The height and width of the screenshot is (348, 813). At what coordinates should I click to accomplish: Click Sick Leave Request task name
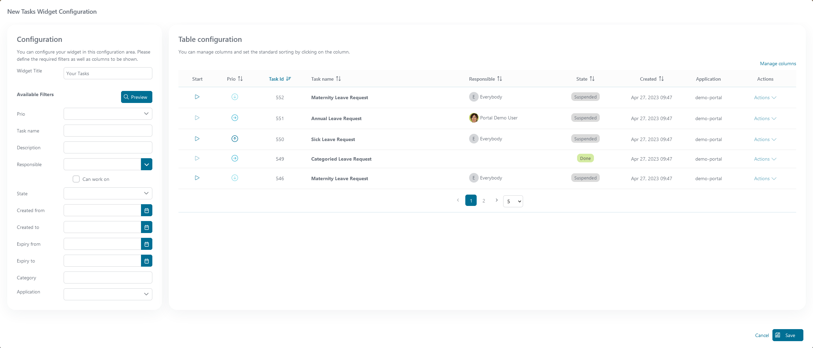pos(333,139)
